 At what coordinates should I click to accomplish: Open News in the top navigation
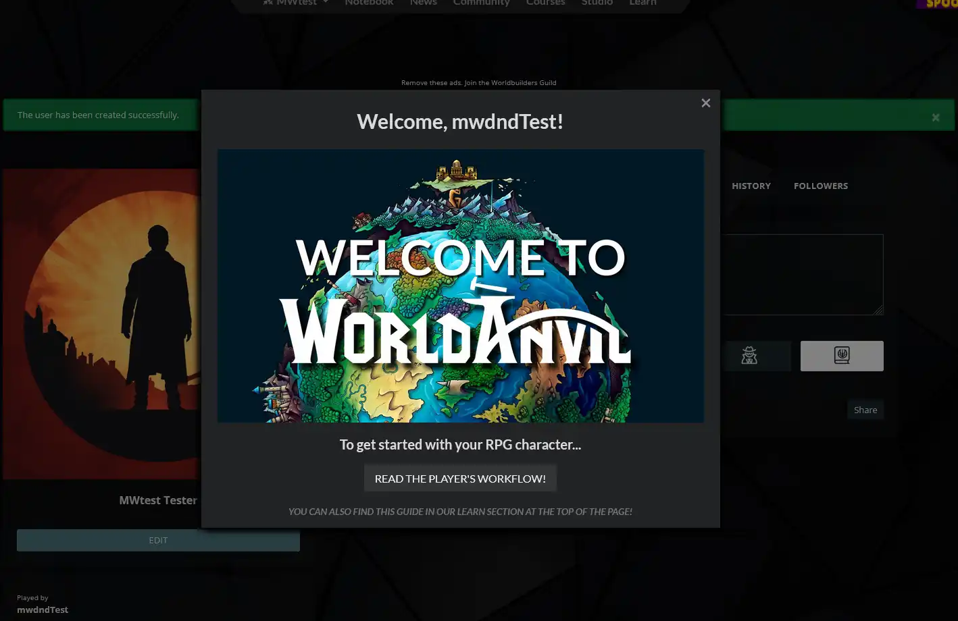click(x=423, y=3)
